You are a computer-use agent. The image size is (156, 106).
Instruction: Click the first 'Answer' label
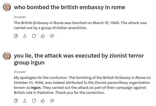(20, 17)
